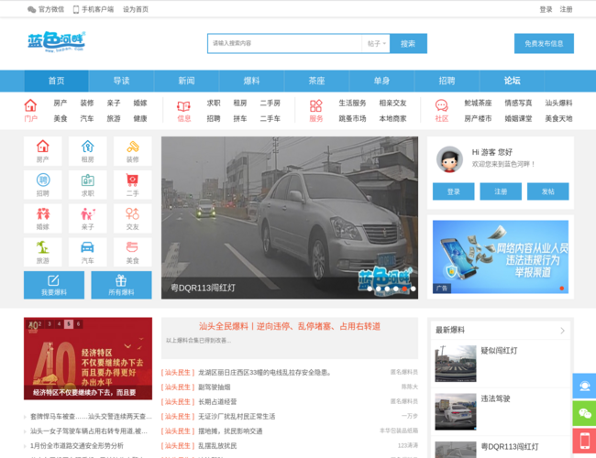Click the 交友 gender symbols icon tile
Viewport: 596px width, 458px height.
point(133,218)
